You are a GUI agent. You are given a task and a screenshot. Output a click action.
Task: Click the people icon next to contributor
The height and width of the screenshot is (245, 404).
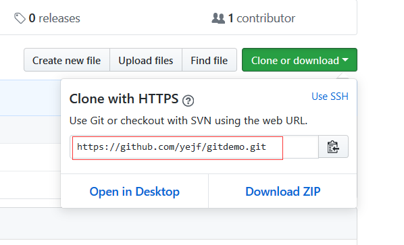[x=218, y=18]
